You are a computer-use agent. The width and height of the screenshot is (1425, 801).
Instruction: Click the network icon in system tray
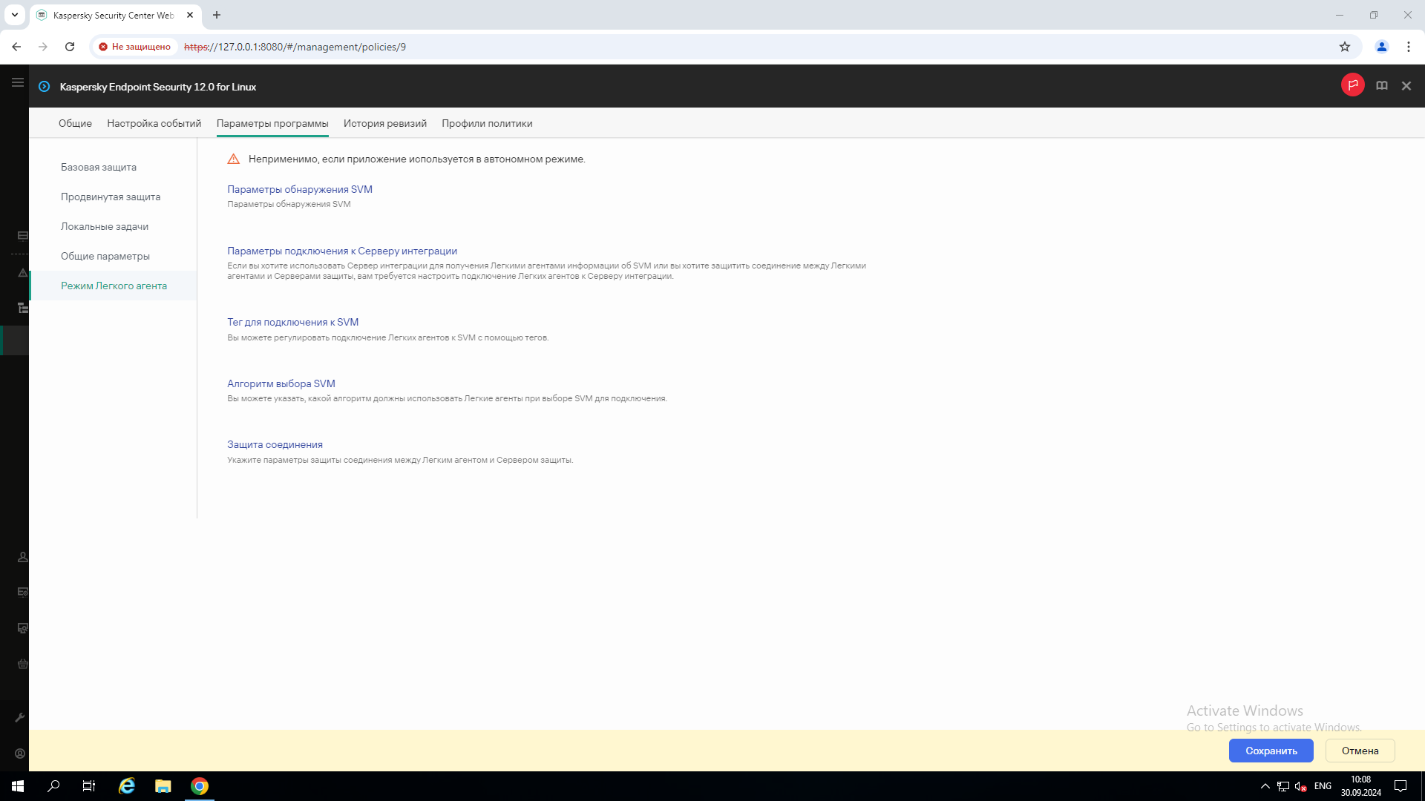[1283, 786]
